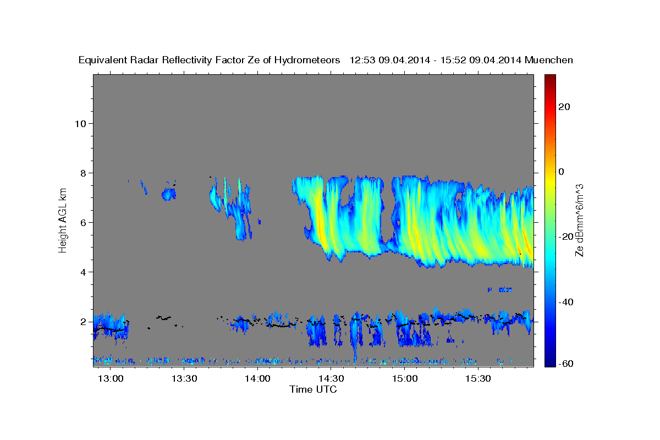Click the height tick label 6
This screenshot has width=660, height=440.
point(83,223)
